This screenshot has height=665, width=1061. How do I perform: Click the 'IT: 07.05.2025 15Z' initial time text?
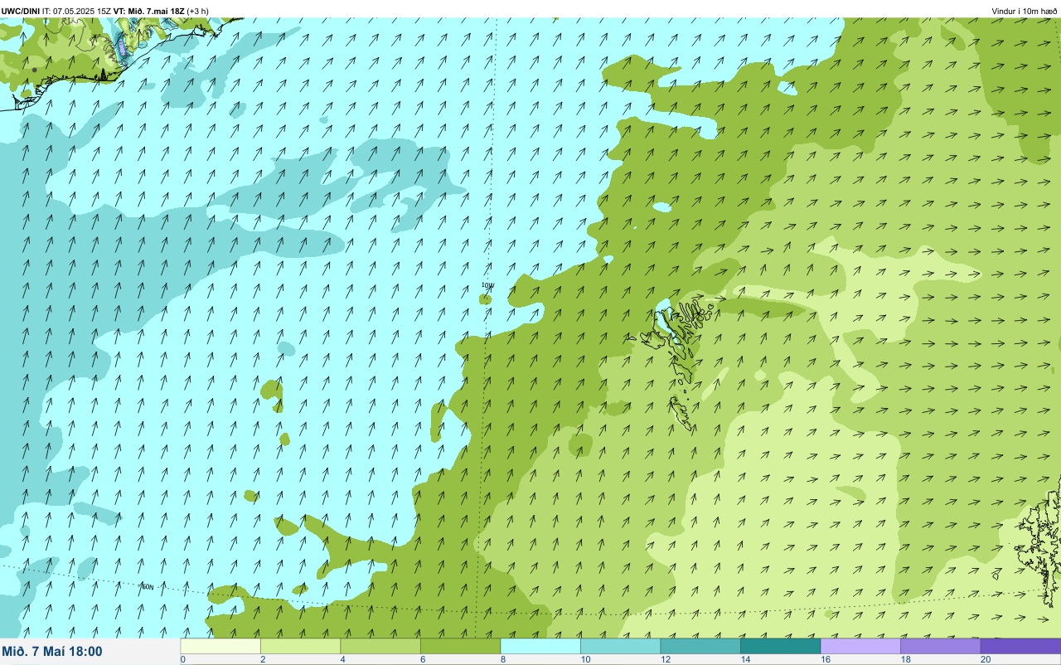click(77, 11)
